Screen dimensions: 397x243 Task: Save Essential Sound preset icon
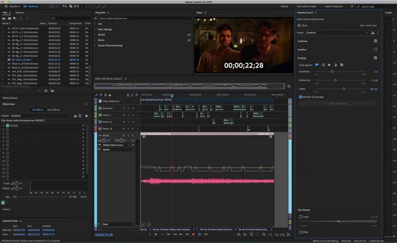pyautogui.click(x=373, y=32)
